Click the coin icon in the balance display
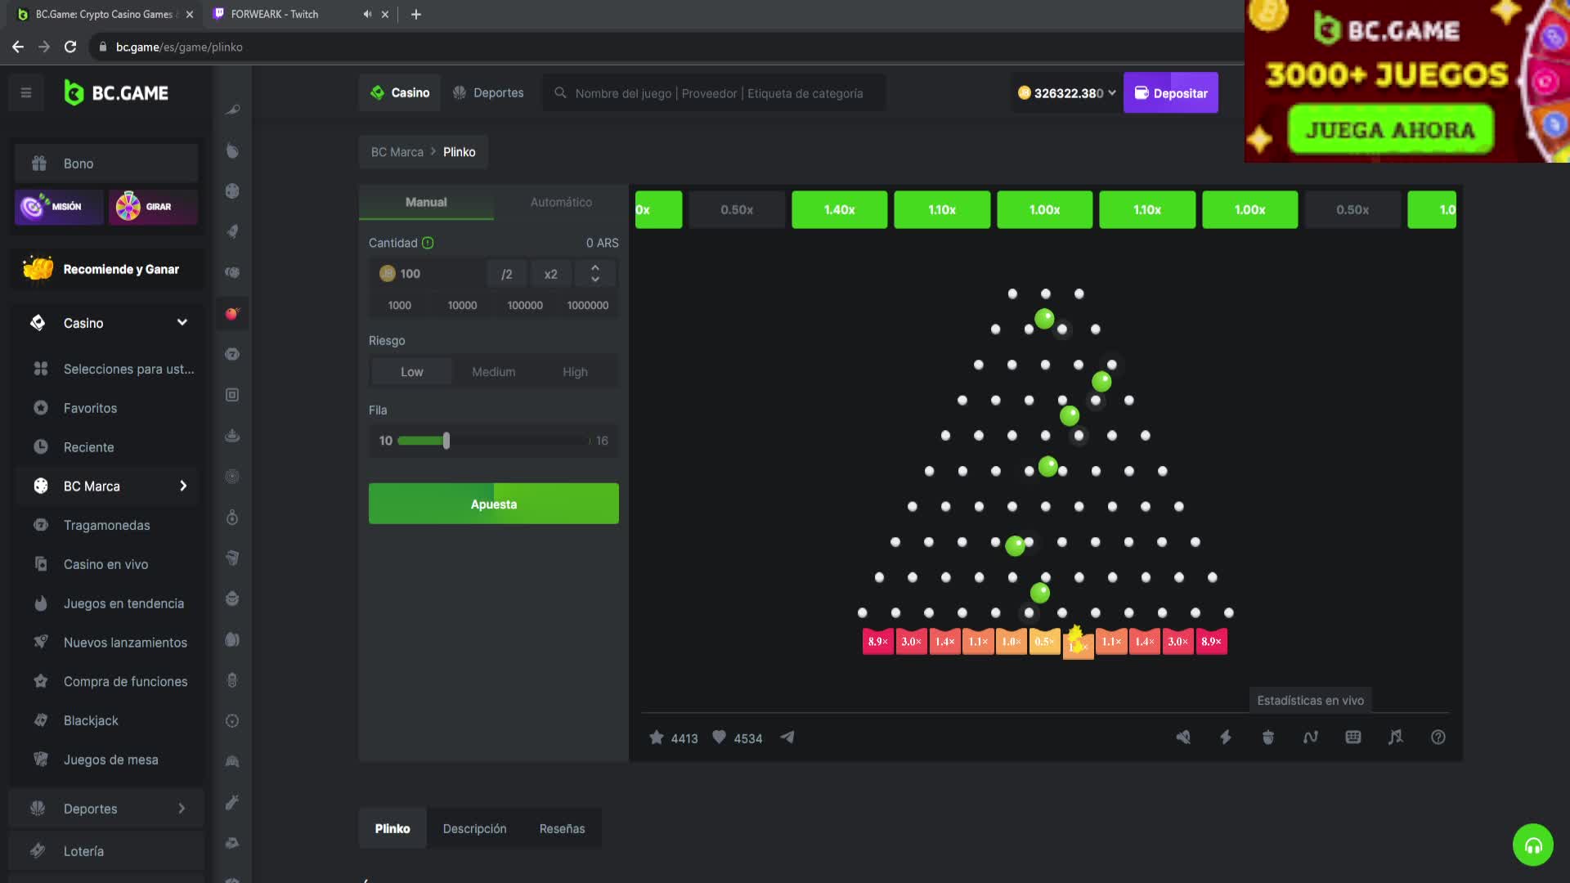The width and height of the screenshot is (1570, 883). click(1024, 93)
